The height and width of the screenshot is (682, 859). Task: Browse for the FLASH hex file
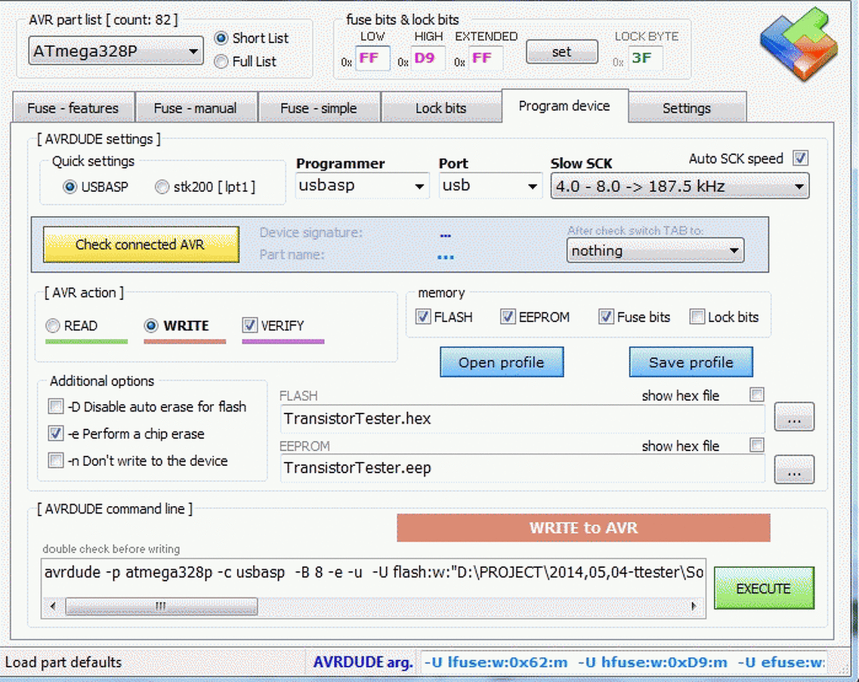tap(795, 417)
